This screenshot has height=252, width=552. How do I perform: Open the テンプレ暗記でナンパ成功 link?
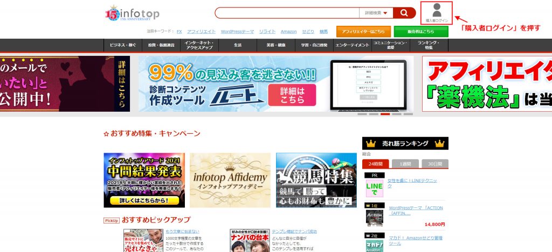(294, 232)
